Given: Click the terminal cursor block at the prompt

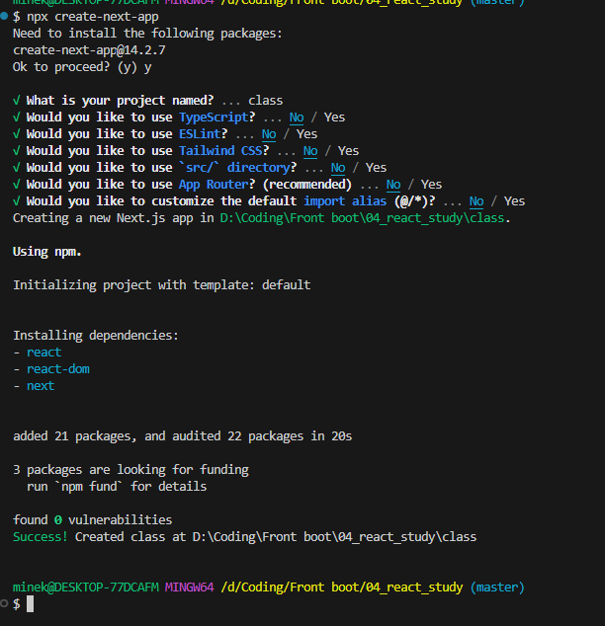Looking at the screenshot, I should 30,603.
